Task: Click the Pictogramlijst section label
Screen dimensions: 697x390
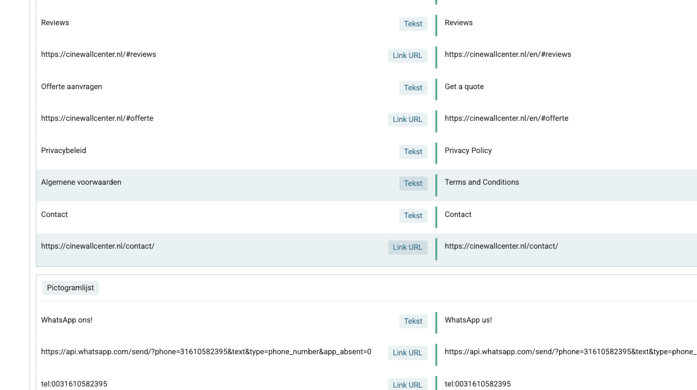Action: (70, 288)
